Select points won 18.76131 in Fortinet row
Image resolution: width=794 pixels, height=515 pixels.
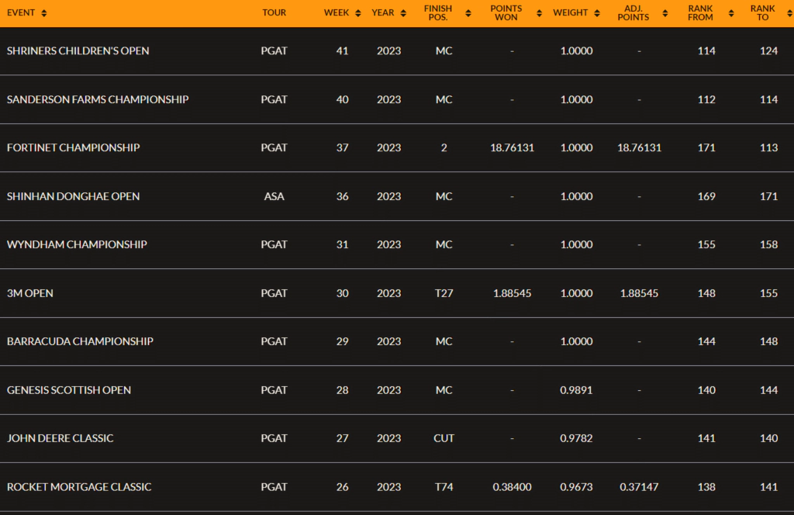512,147
